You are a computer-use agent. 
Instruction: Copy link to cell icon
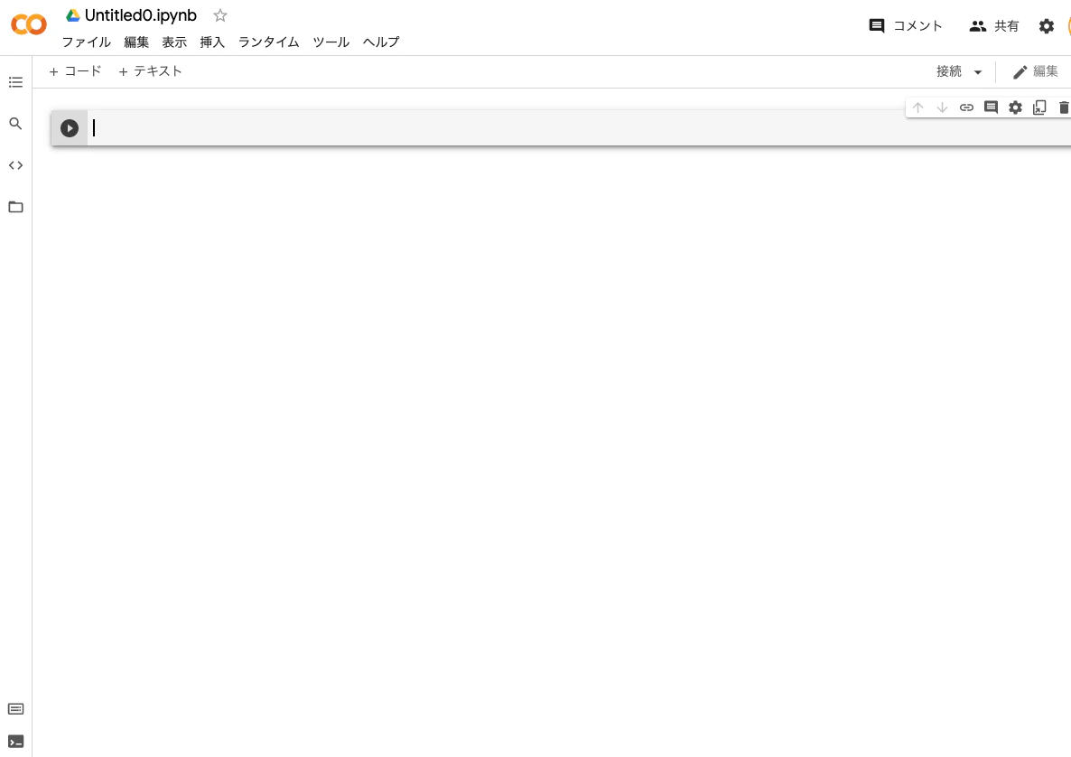click(x=966, y=107)
